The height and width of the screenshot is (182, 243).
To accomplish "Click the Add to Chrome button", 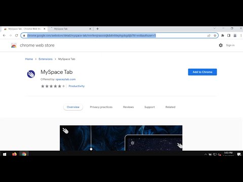I will [202, 72].
